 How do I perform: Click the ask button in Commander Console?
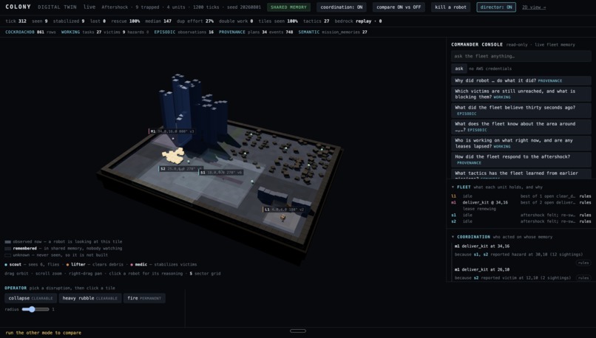[x=459, y=69]
